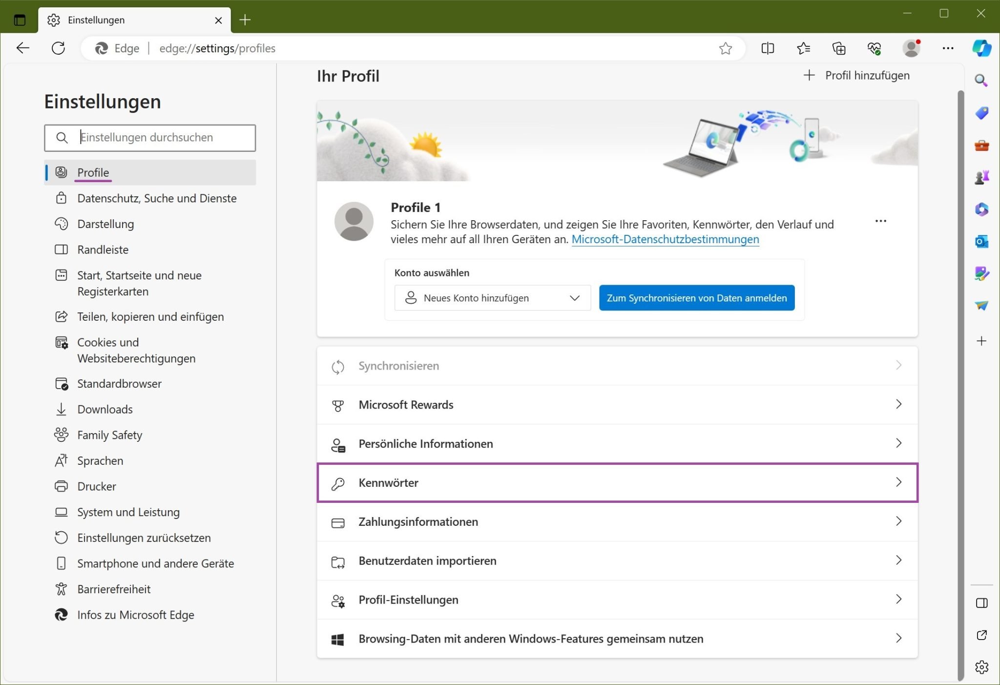Expand the Neues Konto hinzufügen dropdown
The image size is (1000, 685).
(x=492, y=298)
